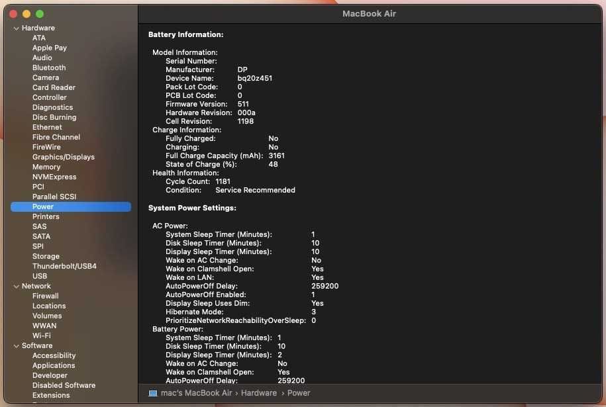Select Storage under Hardware

coord(46,256)
